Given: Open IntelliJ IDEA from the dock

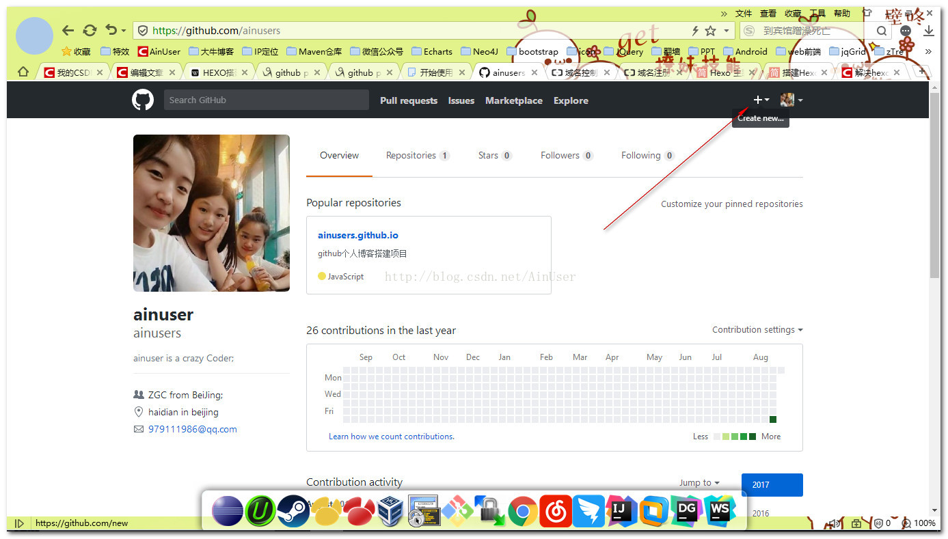Looking at the screenshot, I should (x=621, y=511).
